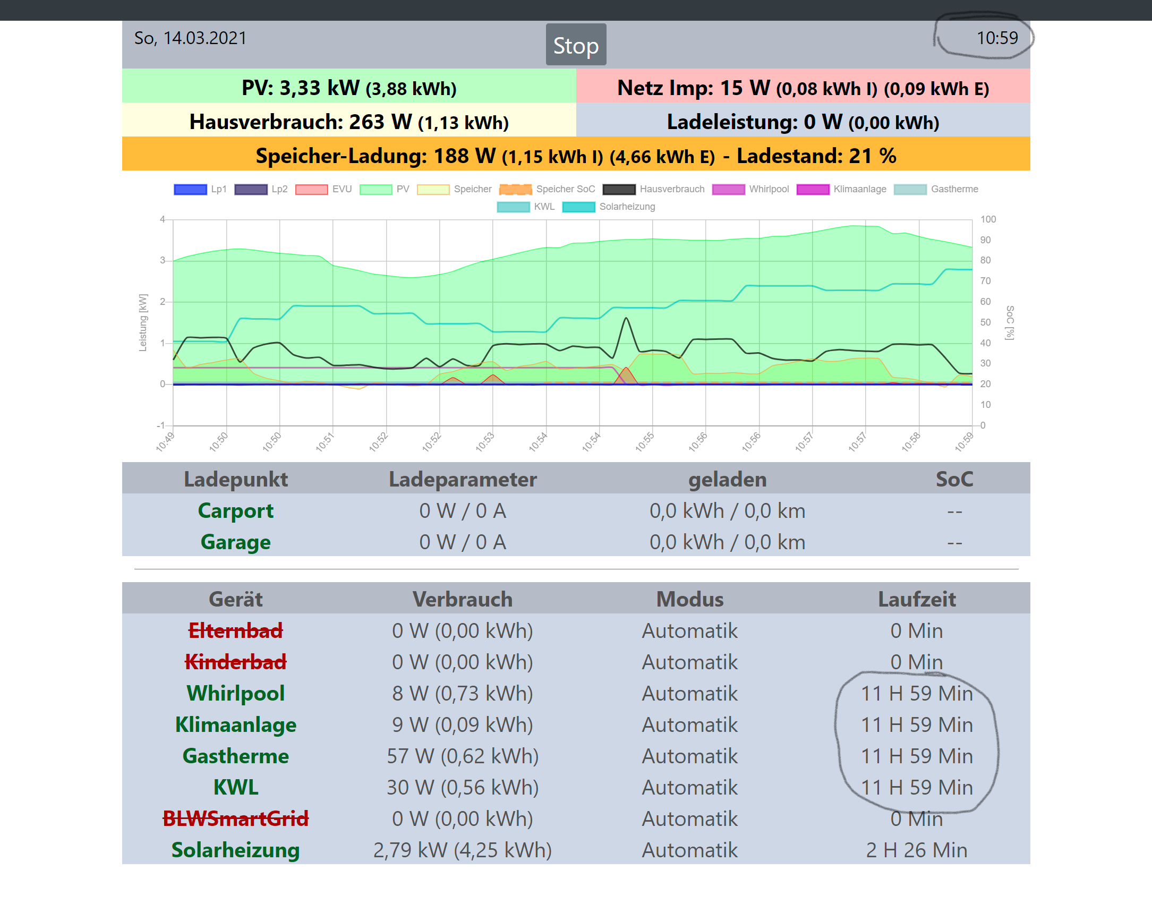Click the crossed-out Elternbad device
1152x921 pixels.
coord(235,631)
